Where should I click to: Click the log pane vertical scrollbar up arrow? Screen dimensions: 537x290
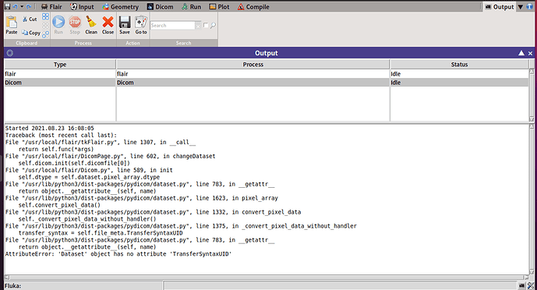tap(532, 126)
